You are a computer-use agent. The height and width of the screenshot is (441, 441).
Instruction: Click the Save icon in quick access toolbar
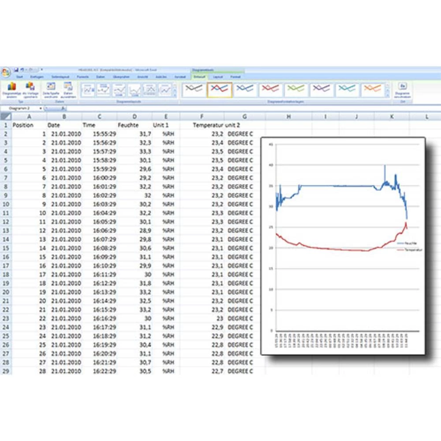click(16, 70)
